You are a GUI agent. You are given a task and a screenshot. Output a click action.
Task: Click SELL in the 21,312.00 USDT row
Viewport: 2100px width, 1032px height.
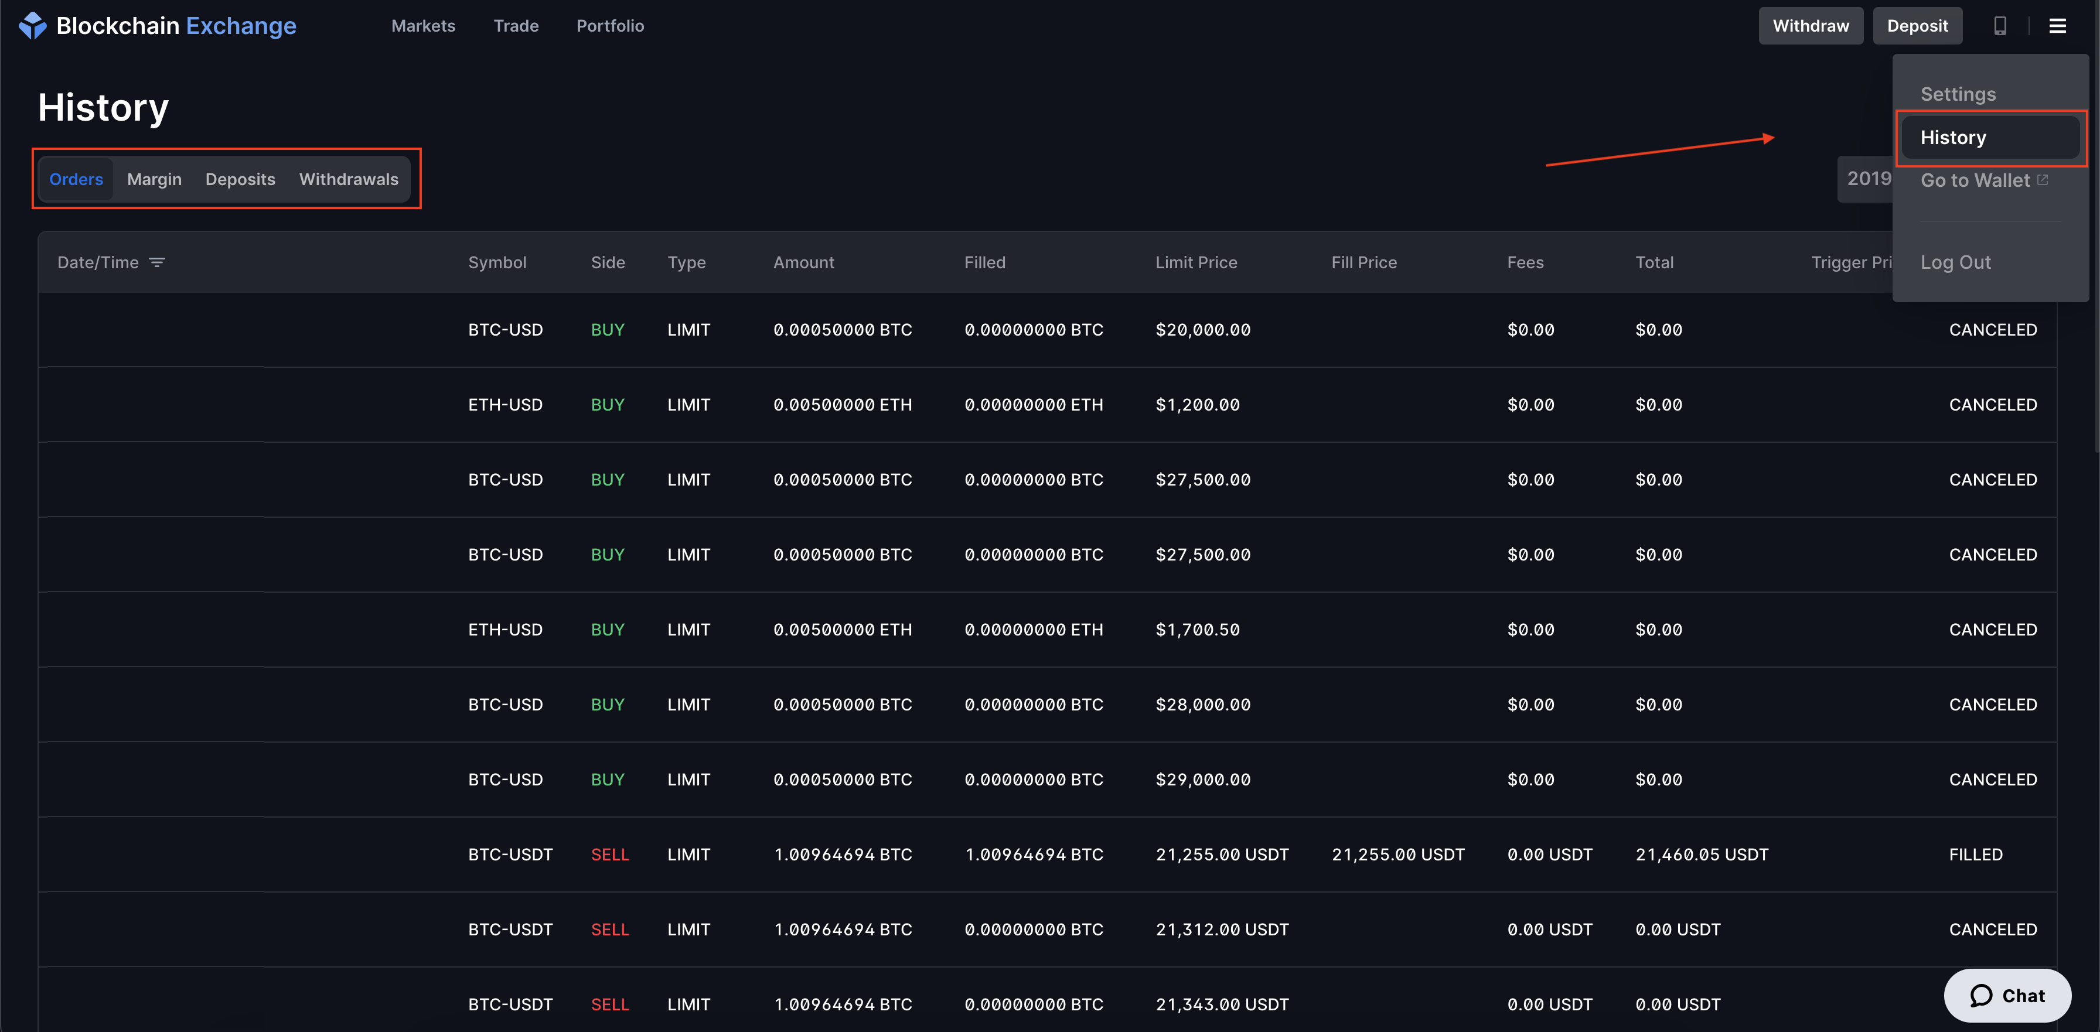(x=610, y=930)
